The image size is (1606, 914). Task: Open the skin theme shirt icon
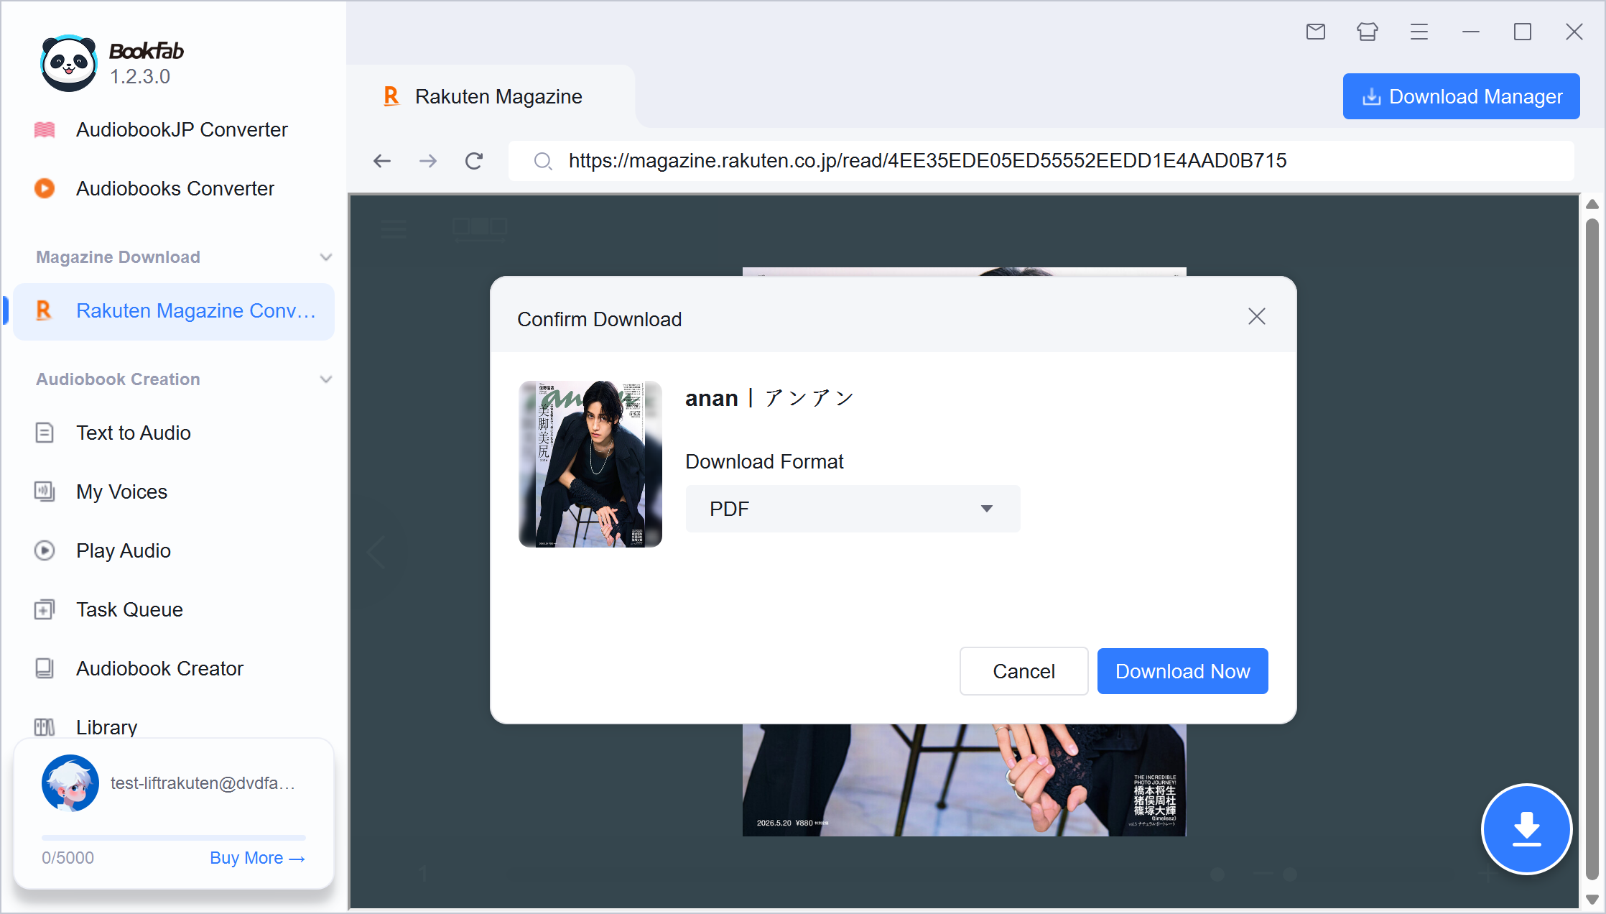[x=1368, y=32]
